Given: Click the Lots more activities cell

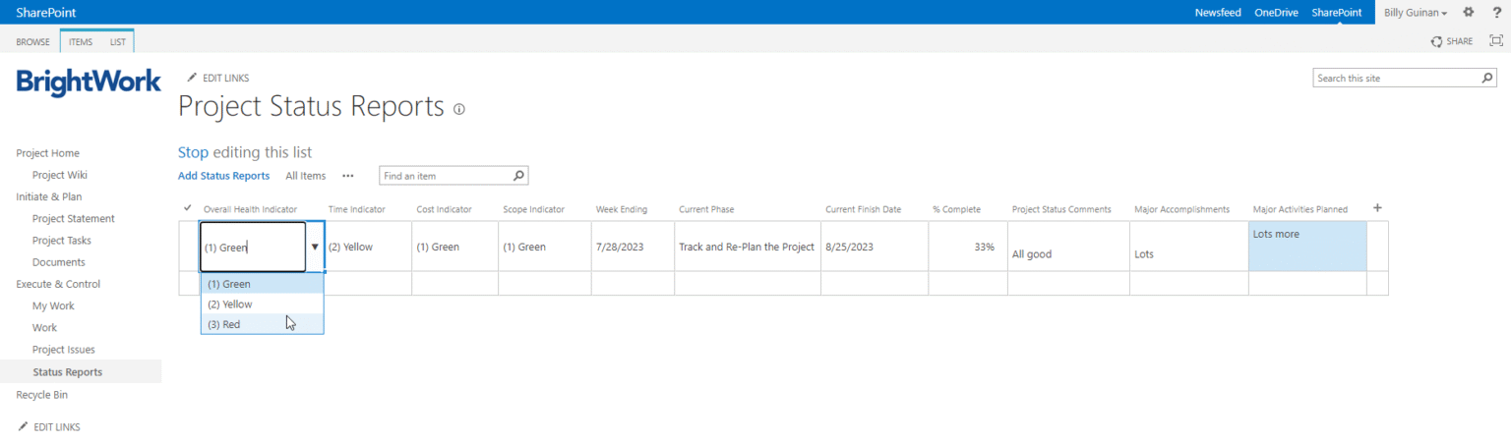Looking at the screenshot, I should click(1307, 247).
